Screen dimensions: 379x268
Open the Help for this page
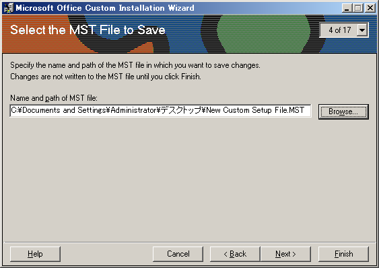pyautogui.click(x=35, y=254)
